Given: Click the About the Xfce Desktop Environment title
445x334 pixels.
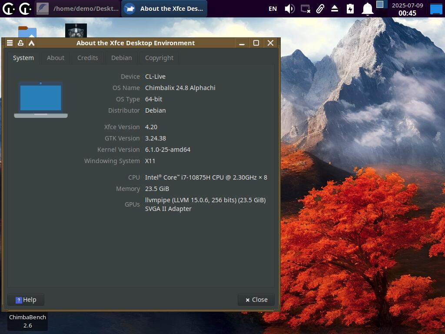Looking at the screenshot, I should coord(136,43).
